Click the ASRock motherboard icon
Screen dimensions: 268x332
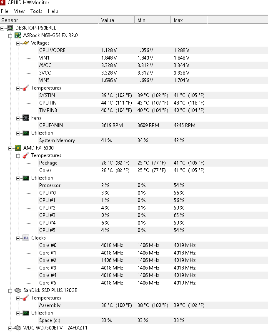(18, 35)
